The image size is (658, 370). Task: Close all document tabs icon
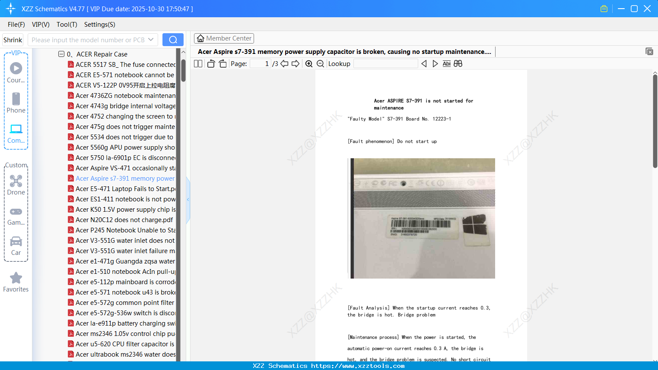pyautogui.click(x=649, y=51)
